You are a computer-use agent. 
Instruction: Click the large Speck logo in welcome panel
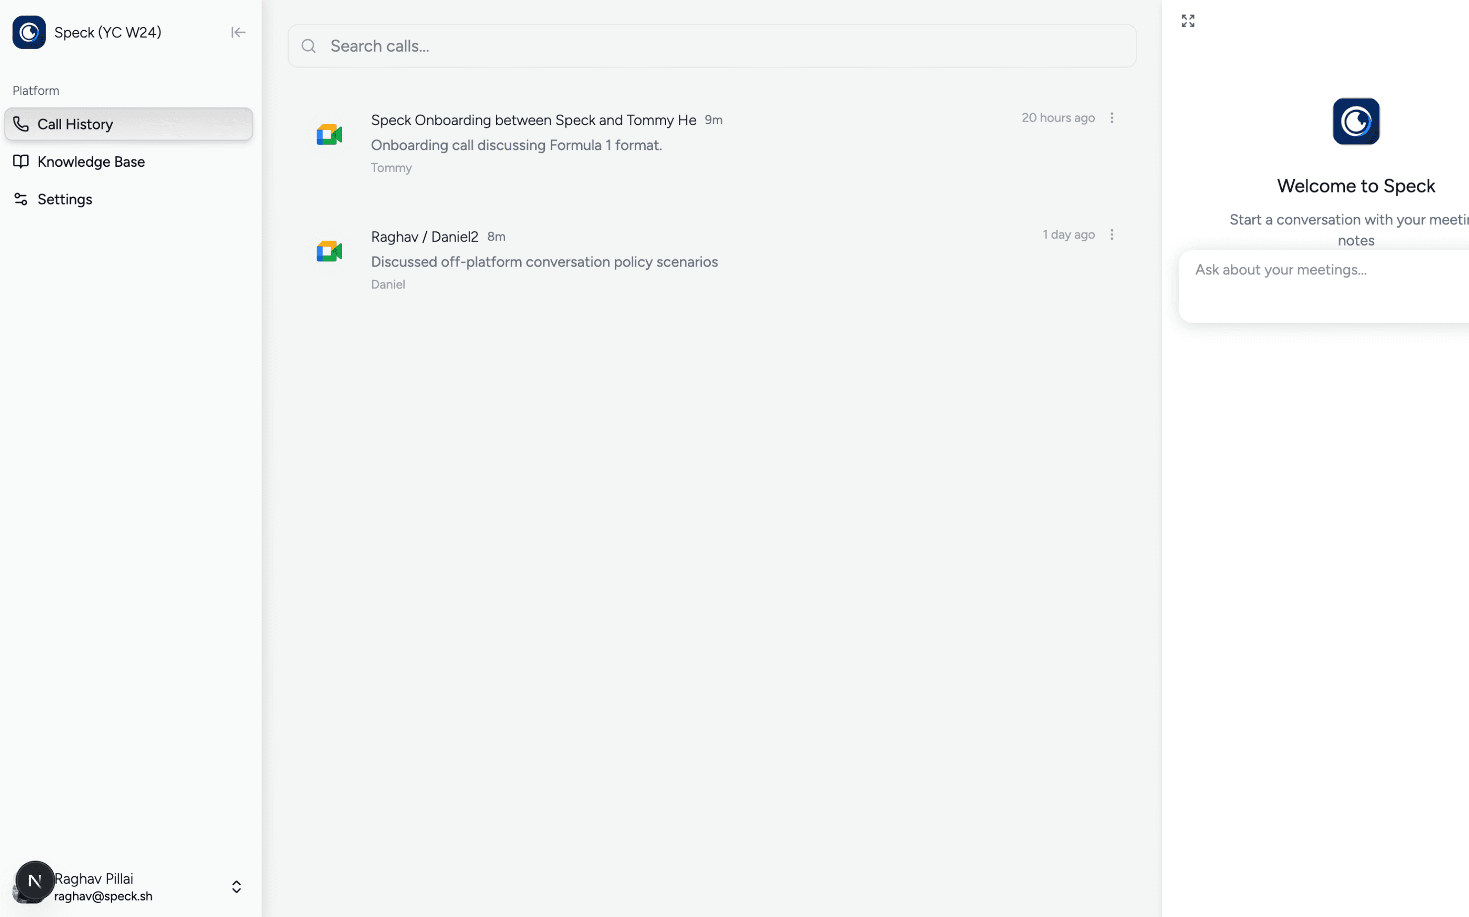pos(1355,121)
